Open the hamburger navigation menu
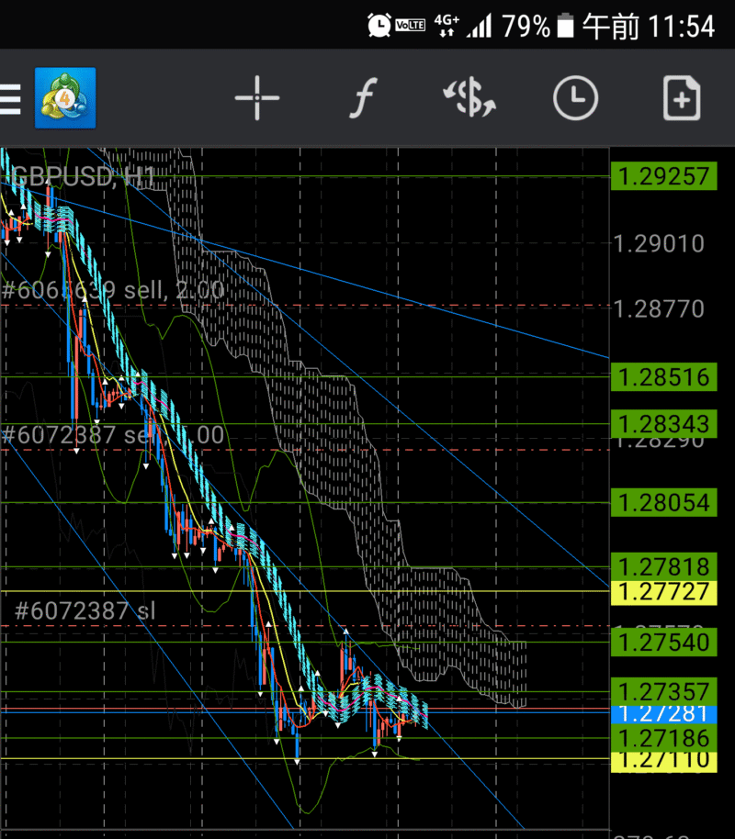The image size is (735, 839). 9,99
